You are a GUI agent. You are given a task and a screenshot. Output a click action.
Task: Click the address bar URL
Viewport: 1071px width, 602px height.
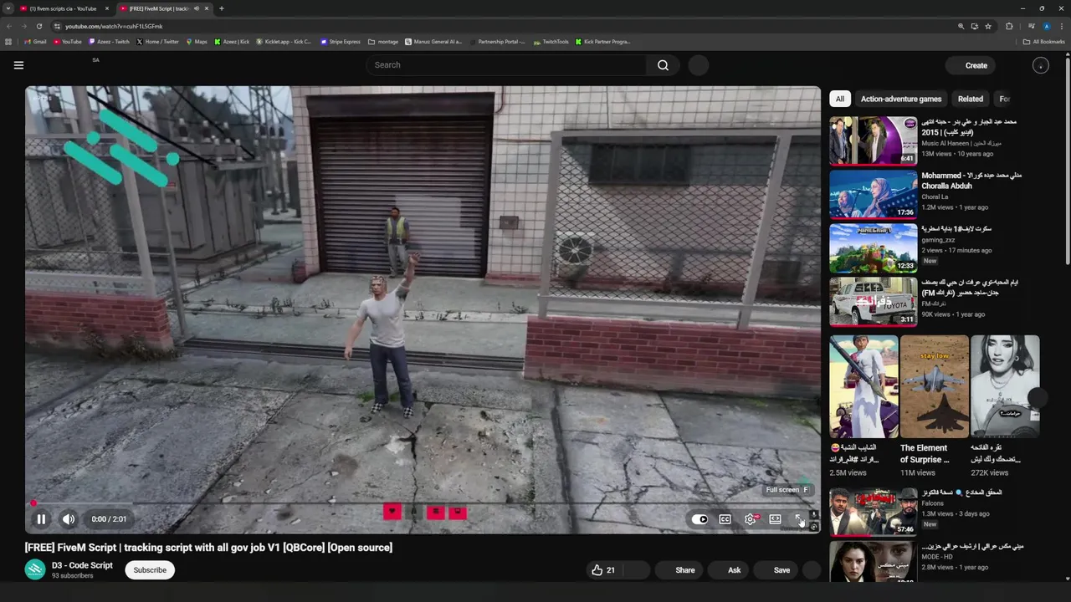(114, 26)
